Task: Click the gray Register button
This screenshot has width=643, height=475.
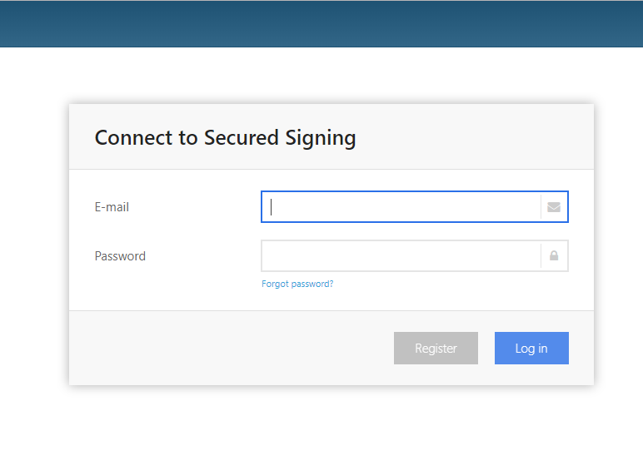Action: coord(436,348)
